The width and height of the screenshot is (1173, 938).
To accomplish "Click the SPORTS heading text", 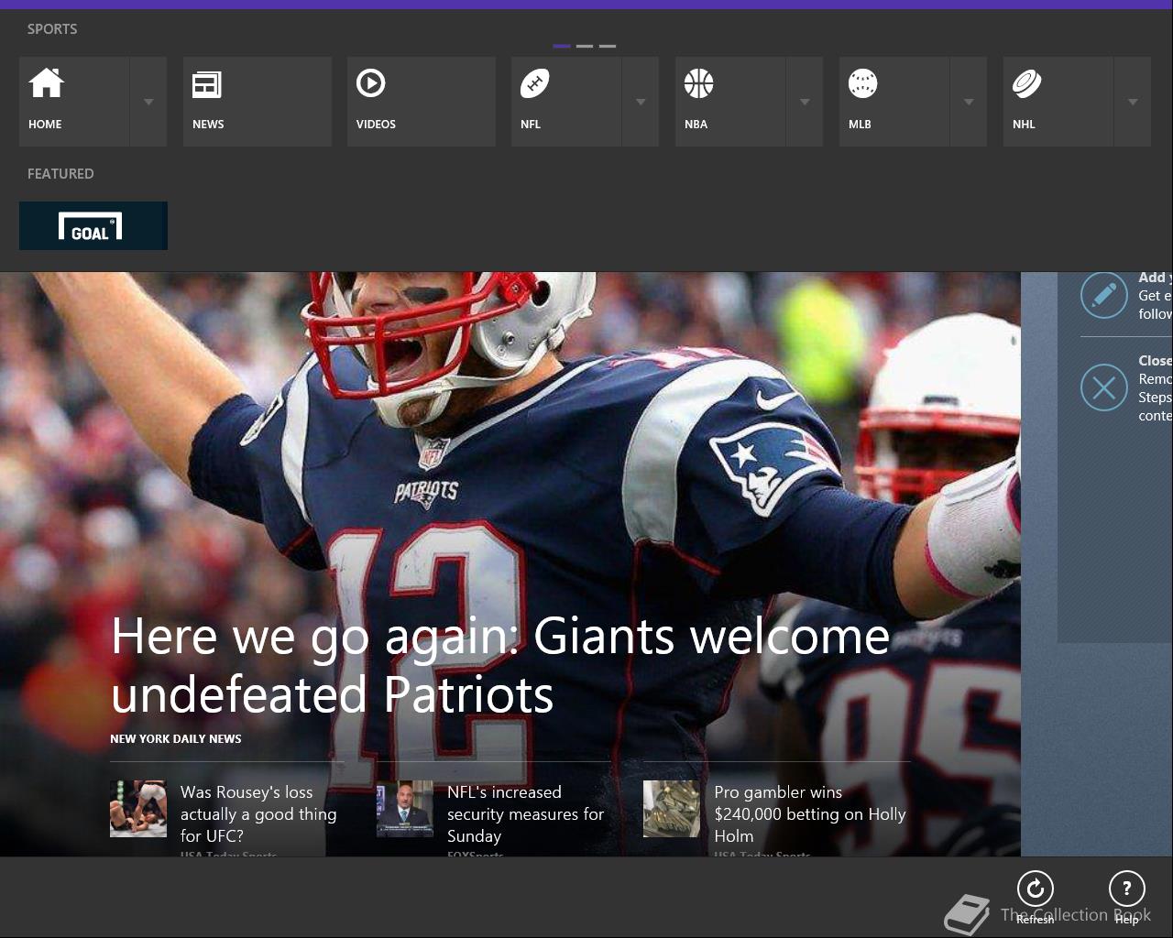I will (x=52, y=29).
